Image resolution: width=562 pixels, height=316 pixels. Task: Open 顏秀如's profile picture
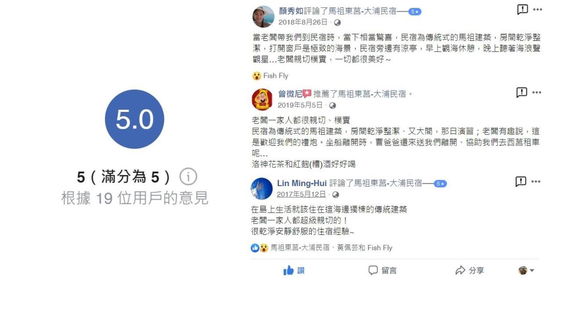[x=263, y=17]
